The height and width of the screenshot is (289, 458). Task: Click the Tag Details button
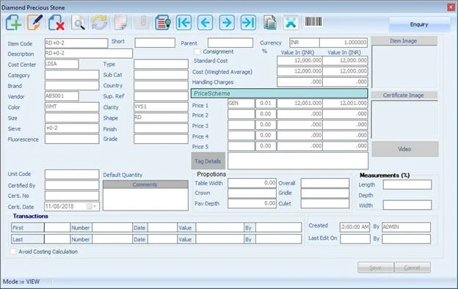[x=208, y=161]
